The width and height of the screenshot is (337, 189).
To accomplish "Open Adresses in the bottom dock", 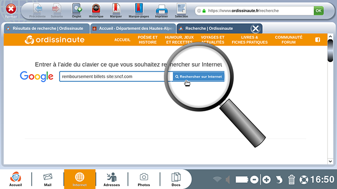I will click(111, 179).
